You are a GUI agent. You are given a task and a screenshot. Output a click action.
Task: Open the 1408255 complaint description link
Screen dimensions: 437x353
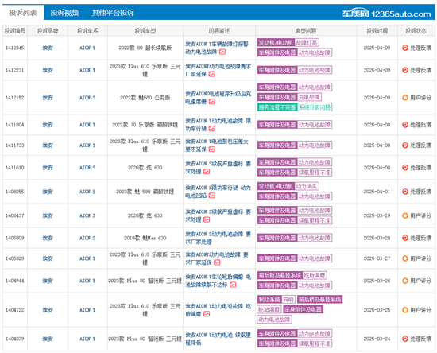218,192
